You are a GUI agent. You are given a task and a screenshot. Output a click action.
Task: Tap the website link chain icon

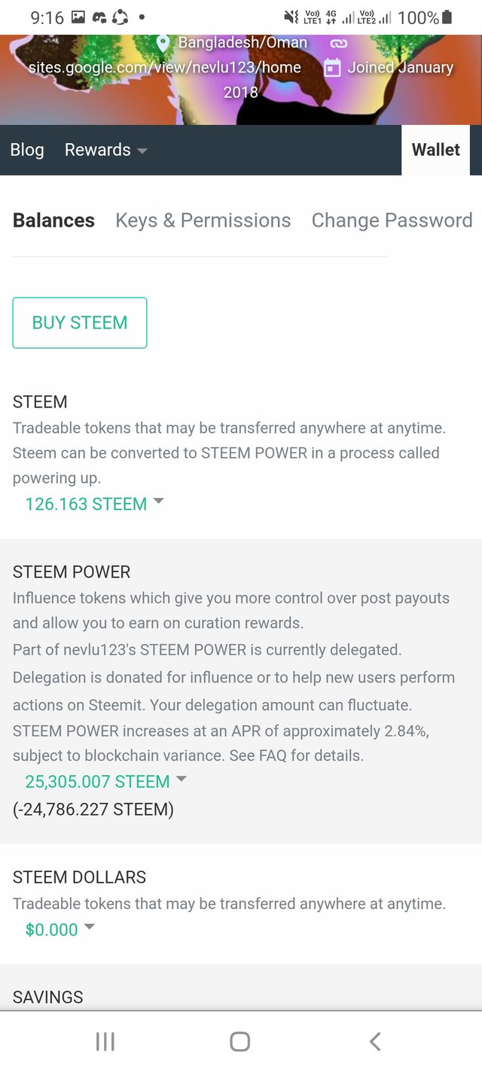338,44
